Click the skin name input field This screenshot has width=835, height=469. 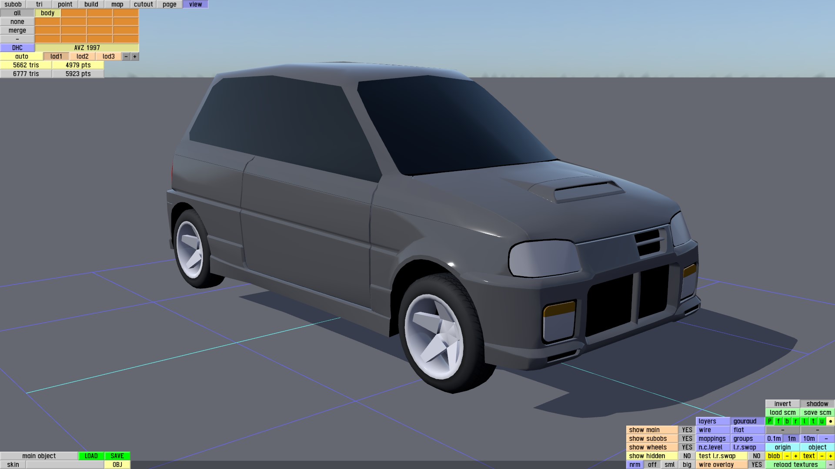(65, 465)
